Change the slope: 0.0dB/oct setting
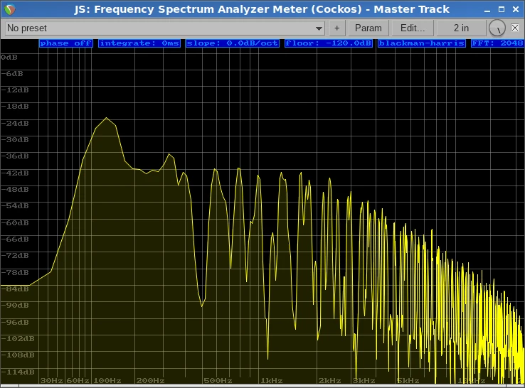The width and height of the screenshot is (525, 388). (x=233, y=43)
